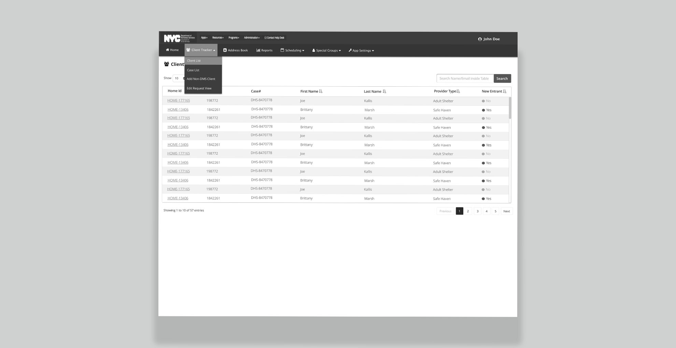This screenshot has height=348, width=676.
Task: Go to Home in navigation bar
Action: (172, 50)
